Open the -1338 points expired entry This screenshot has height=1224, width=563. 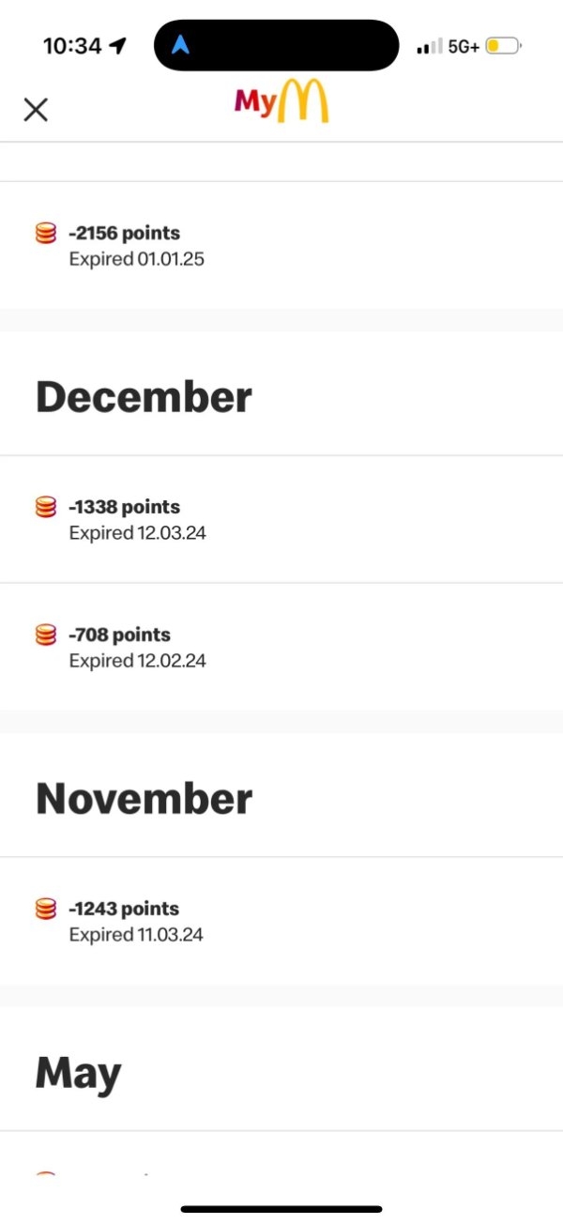point(281,519)
